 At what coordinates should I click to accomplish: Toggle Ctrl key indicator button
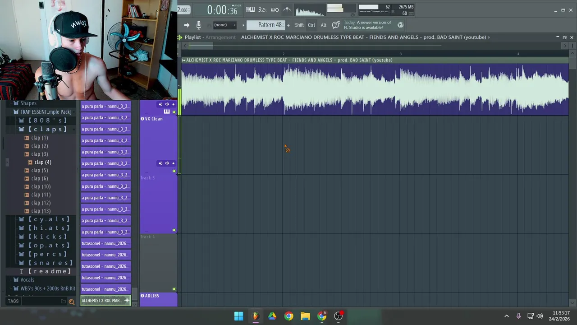click(x=311, y=25)
